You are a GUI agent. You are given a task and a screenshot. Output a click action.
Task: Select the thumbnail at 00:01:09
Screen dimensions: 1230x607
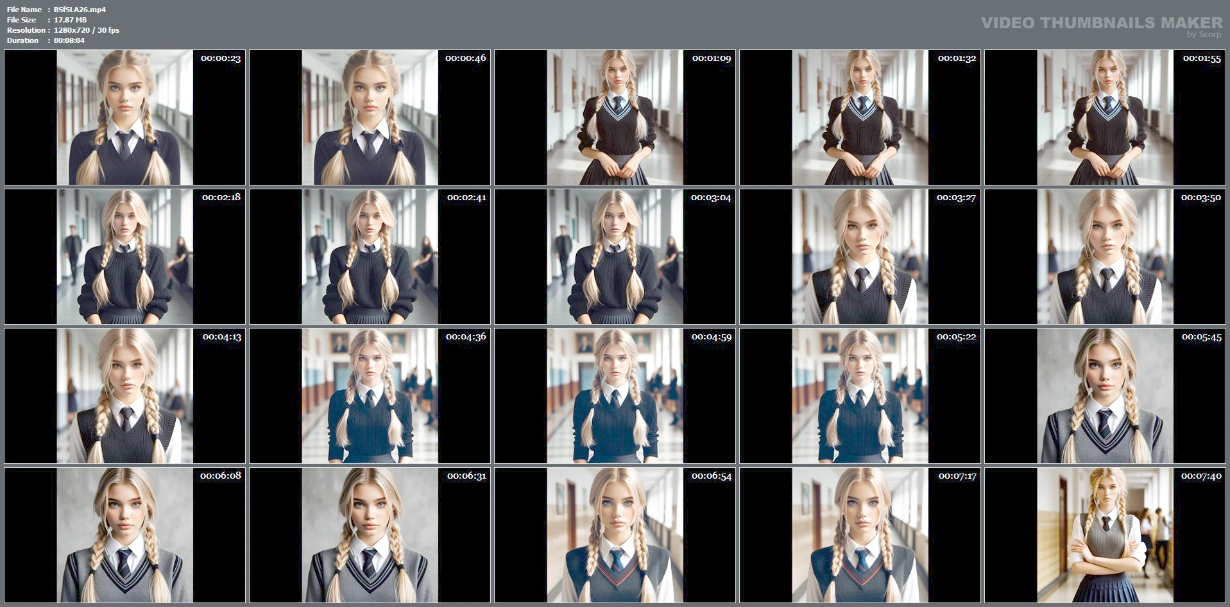coord(615,117)
